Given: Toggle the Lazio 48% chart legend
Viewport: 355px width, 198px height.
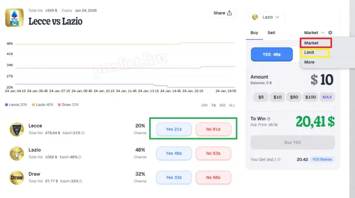Looking at the screenshot, I should (x=43, y=105).
